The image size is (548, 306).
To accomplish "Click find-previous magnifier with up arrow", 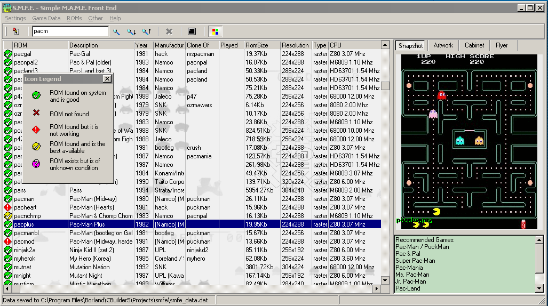I will point(146,32).
